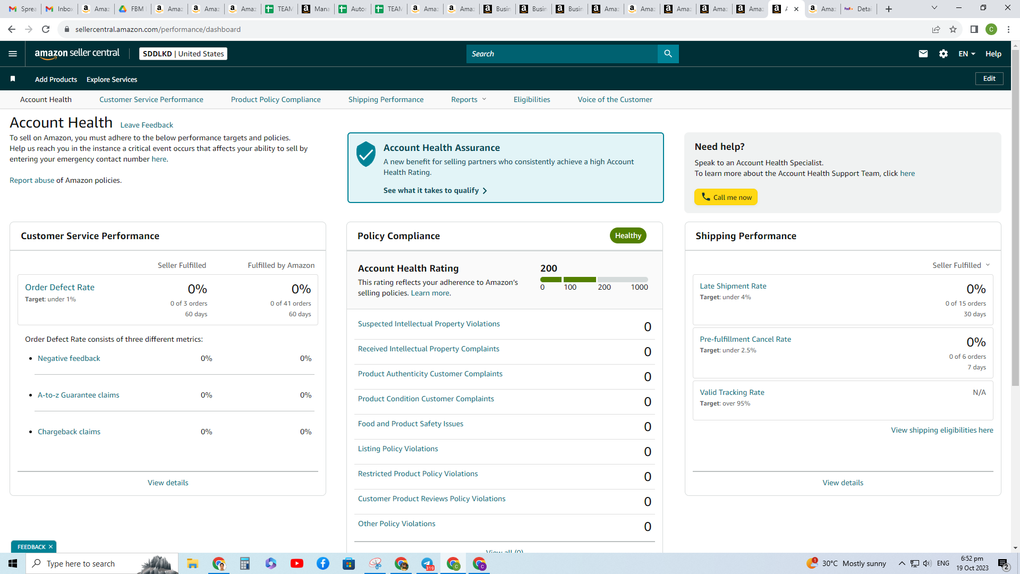Open the Windows Start menu
The height and width of the screenshot is (574, 1020).
click(13, 563)
